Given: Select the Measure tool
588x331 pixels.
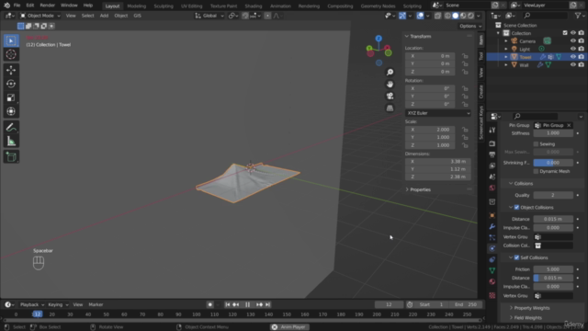Looking at the screenshot, I should 11,142.
